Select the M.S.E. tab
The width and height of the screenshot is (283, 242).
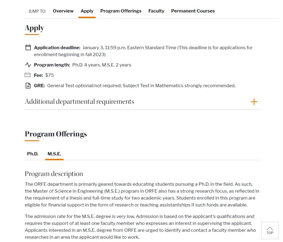coord(54,154)
